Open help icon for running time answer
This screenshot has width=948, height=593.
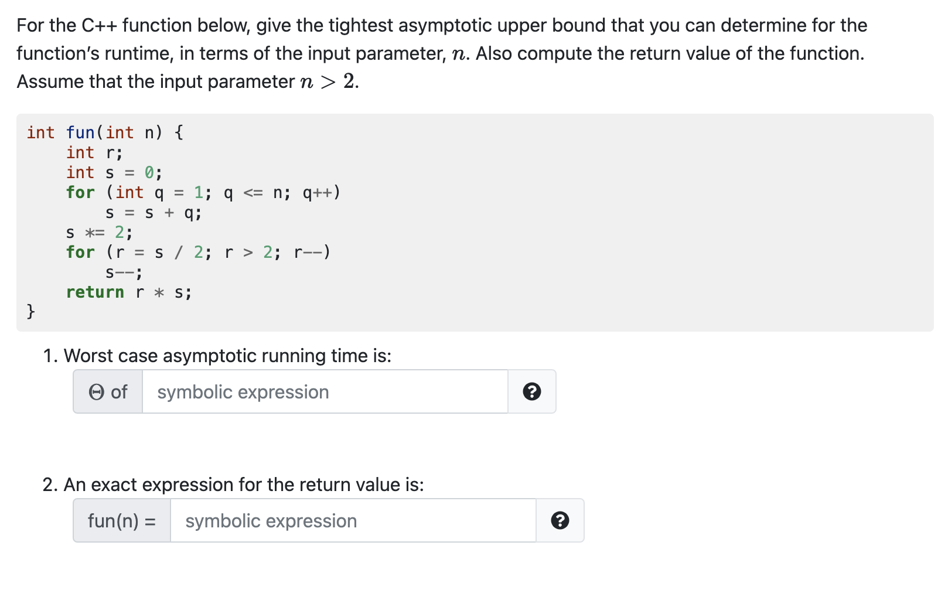point(531,391)
